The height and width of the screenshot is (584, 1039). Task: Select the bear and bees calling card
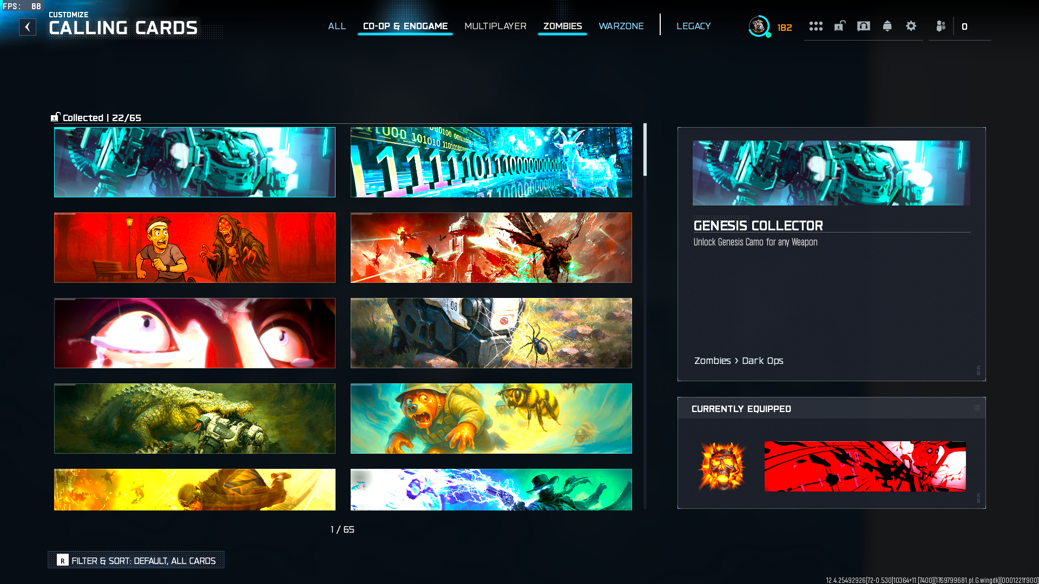[491, 419]
